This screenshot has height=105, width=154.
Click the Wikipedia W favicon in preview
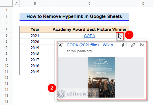[61, 45]
